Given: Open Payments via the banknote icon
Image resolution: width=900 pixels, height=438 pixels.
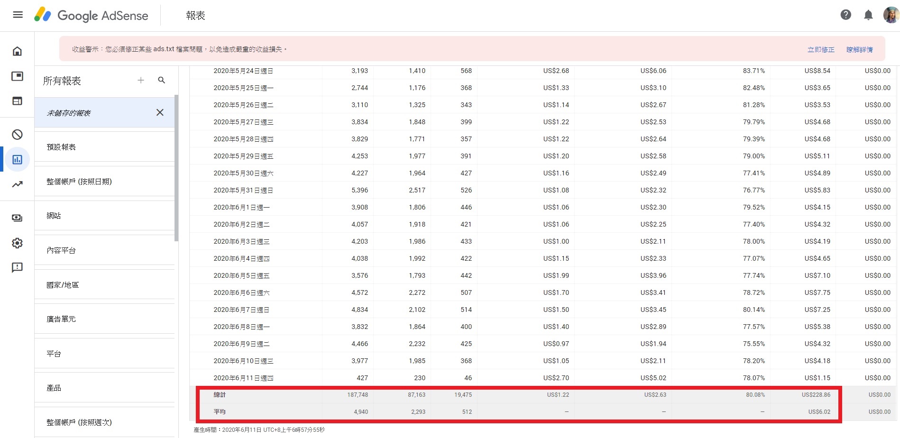Looking at the screenshot, I should pos(17,218).
